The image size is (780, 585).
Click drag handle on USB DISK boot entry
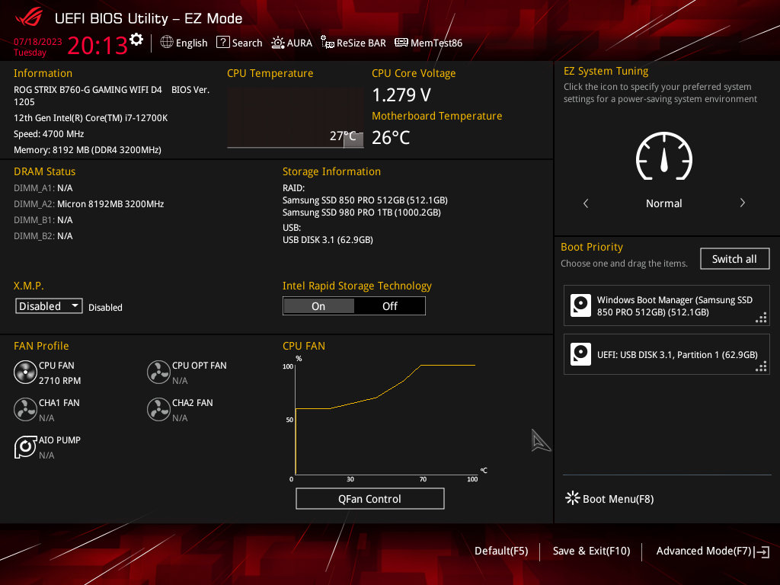(x=761, y=366)
